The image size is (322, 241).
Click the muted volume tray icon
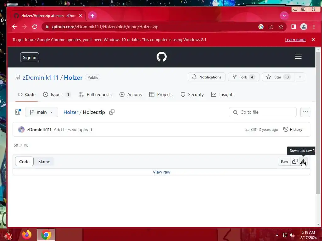292,235
